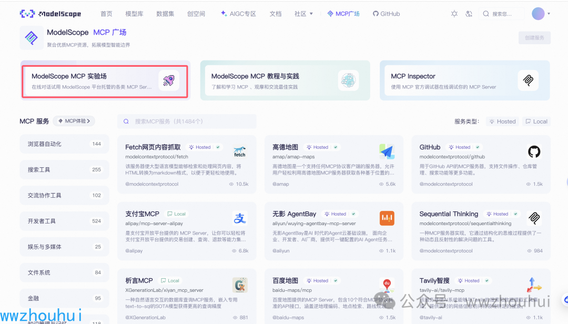Click the 支付宝MCP Alipay icon
Screen dimensions: 568x324
point(240,218)
